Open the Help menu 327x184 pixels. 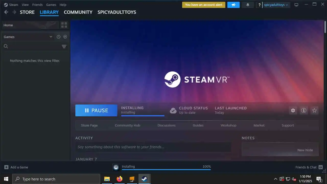pyautogui.click(x=63, y=5)
